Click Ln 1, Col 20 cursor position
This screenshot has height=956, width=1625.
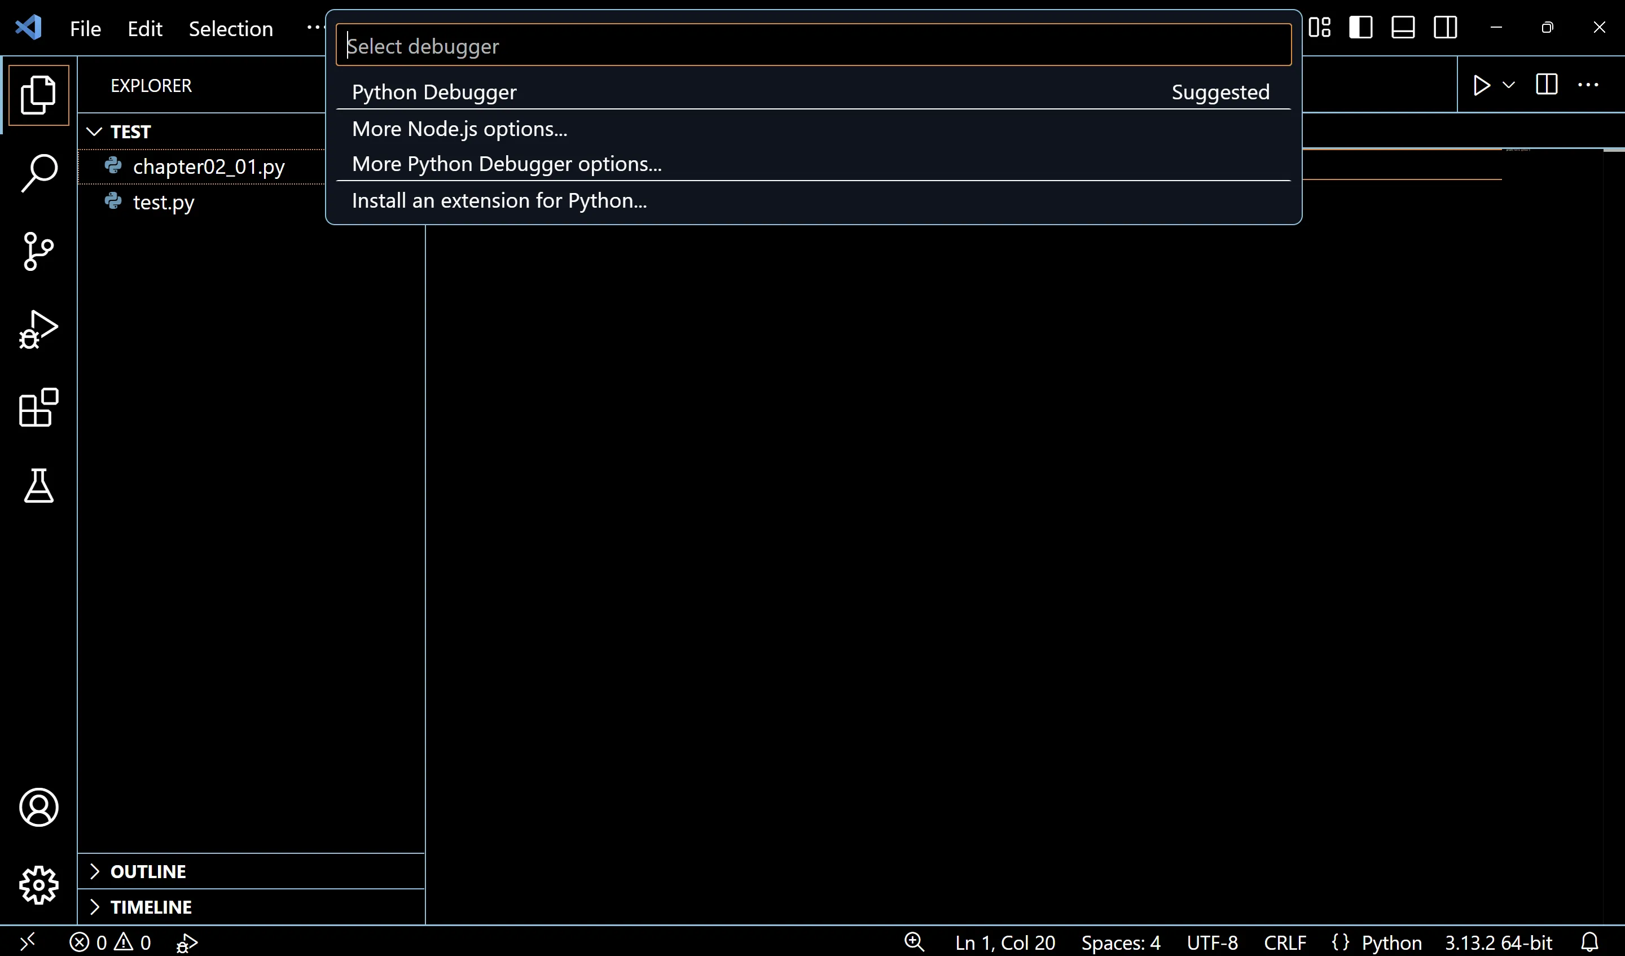click(x=1005, y=942)
